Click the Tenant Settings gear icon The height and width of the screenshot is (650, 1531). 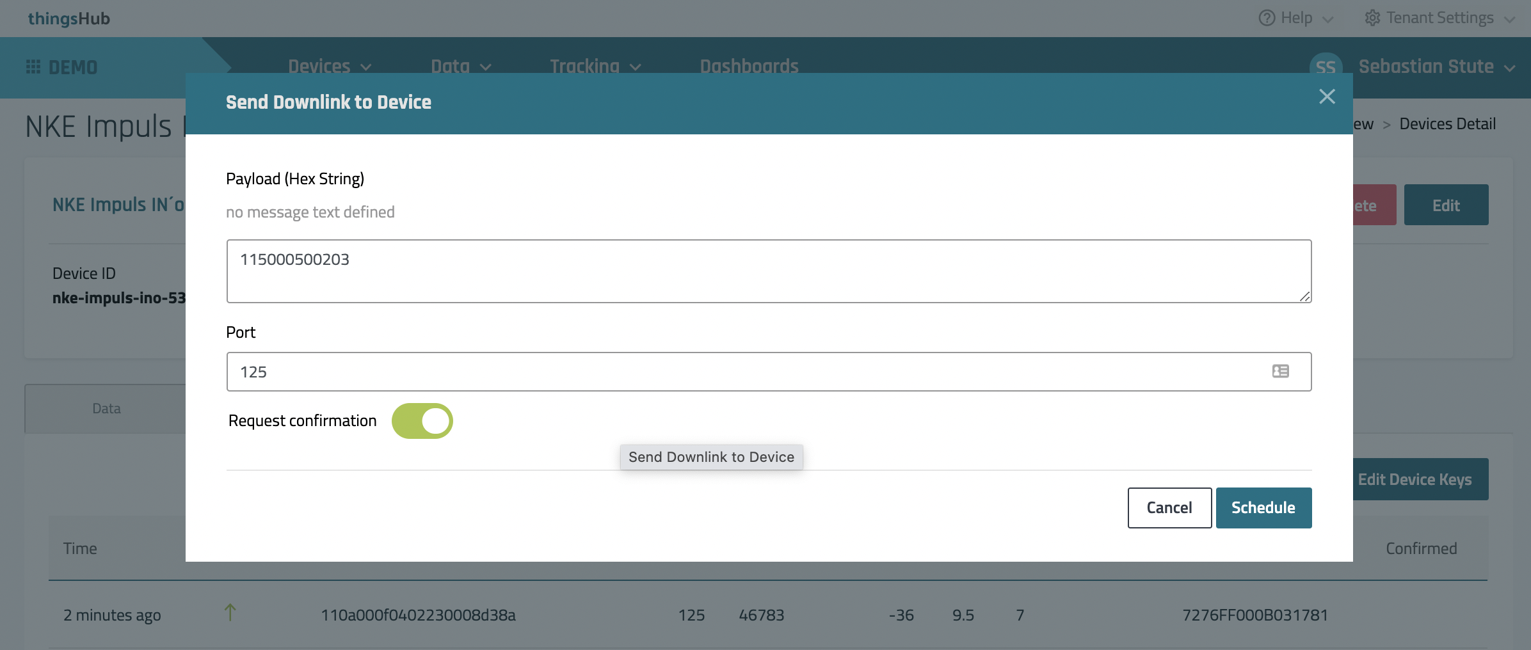[1372, 18]
